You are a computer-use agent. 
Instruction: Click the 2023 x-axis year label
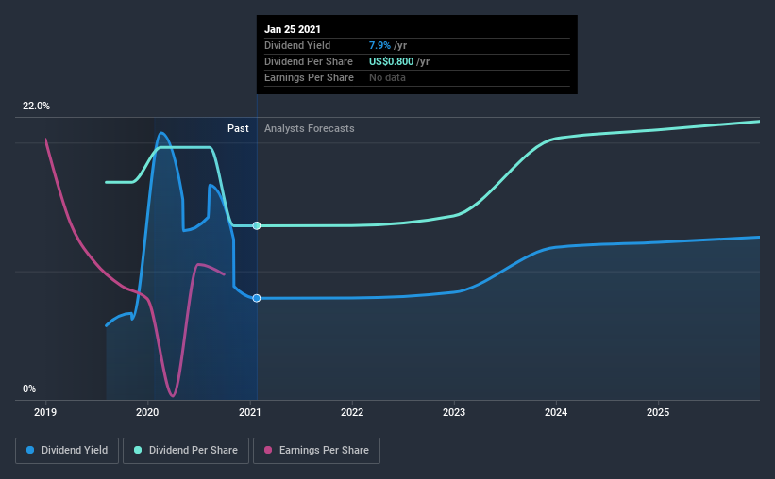pos(454,412)
